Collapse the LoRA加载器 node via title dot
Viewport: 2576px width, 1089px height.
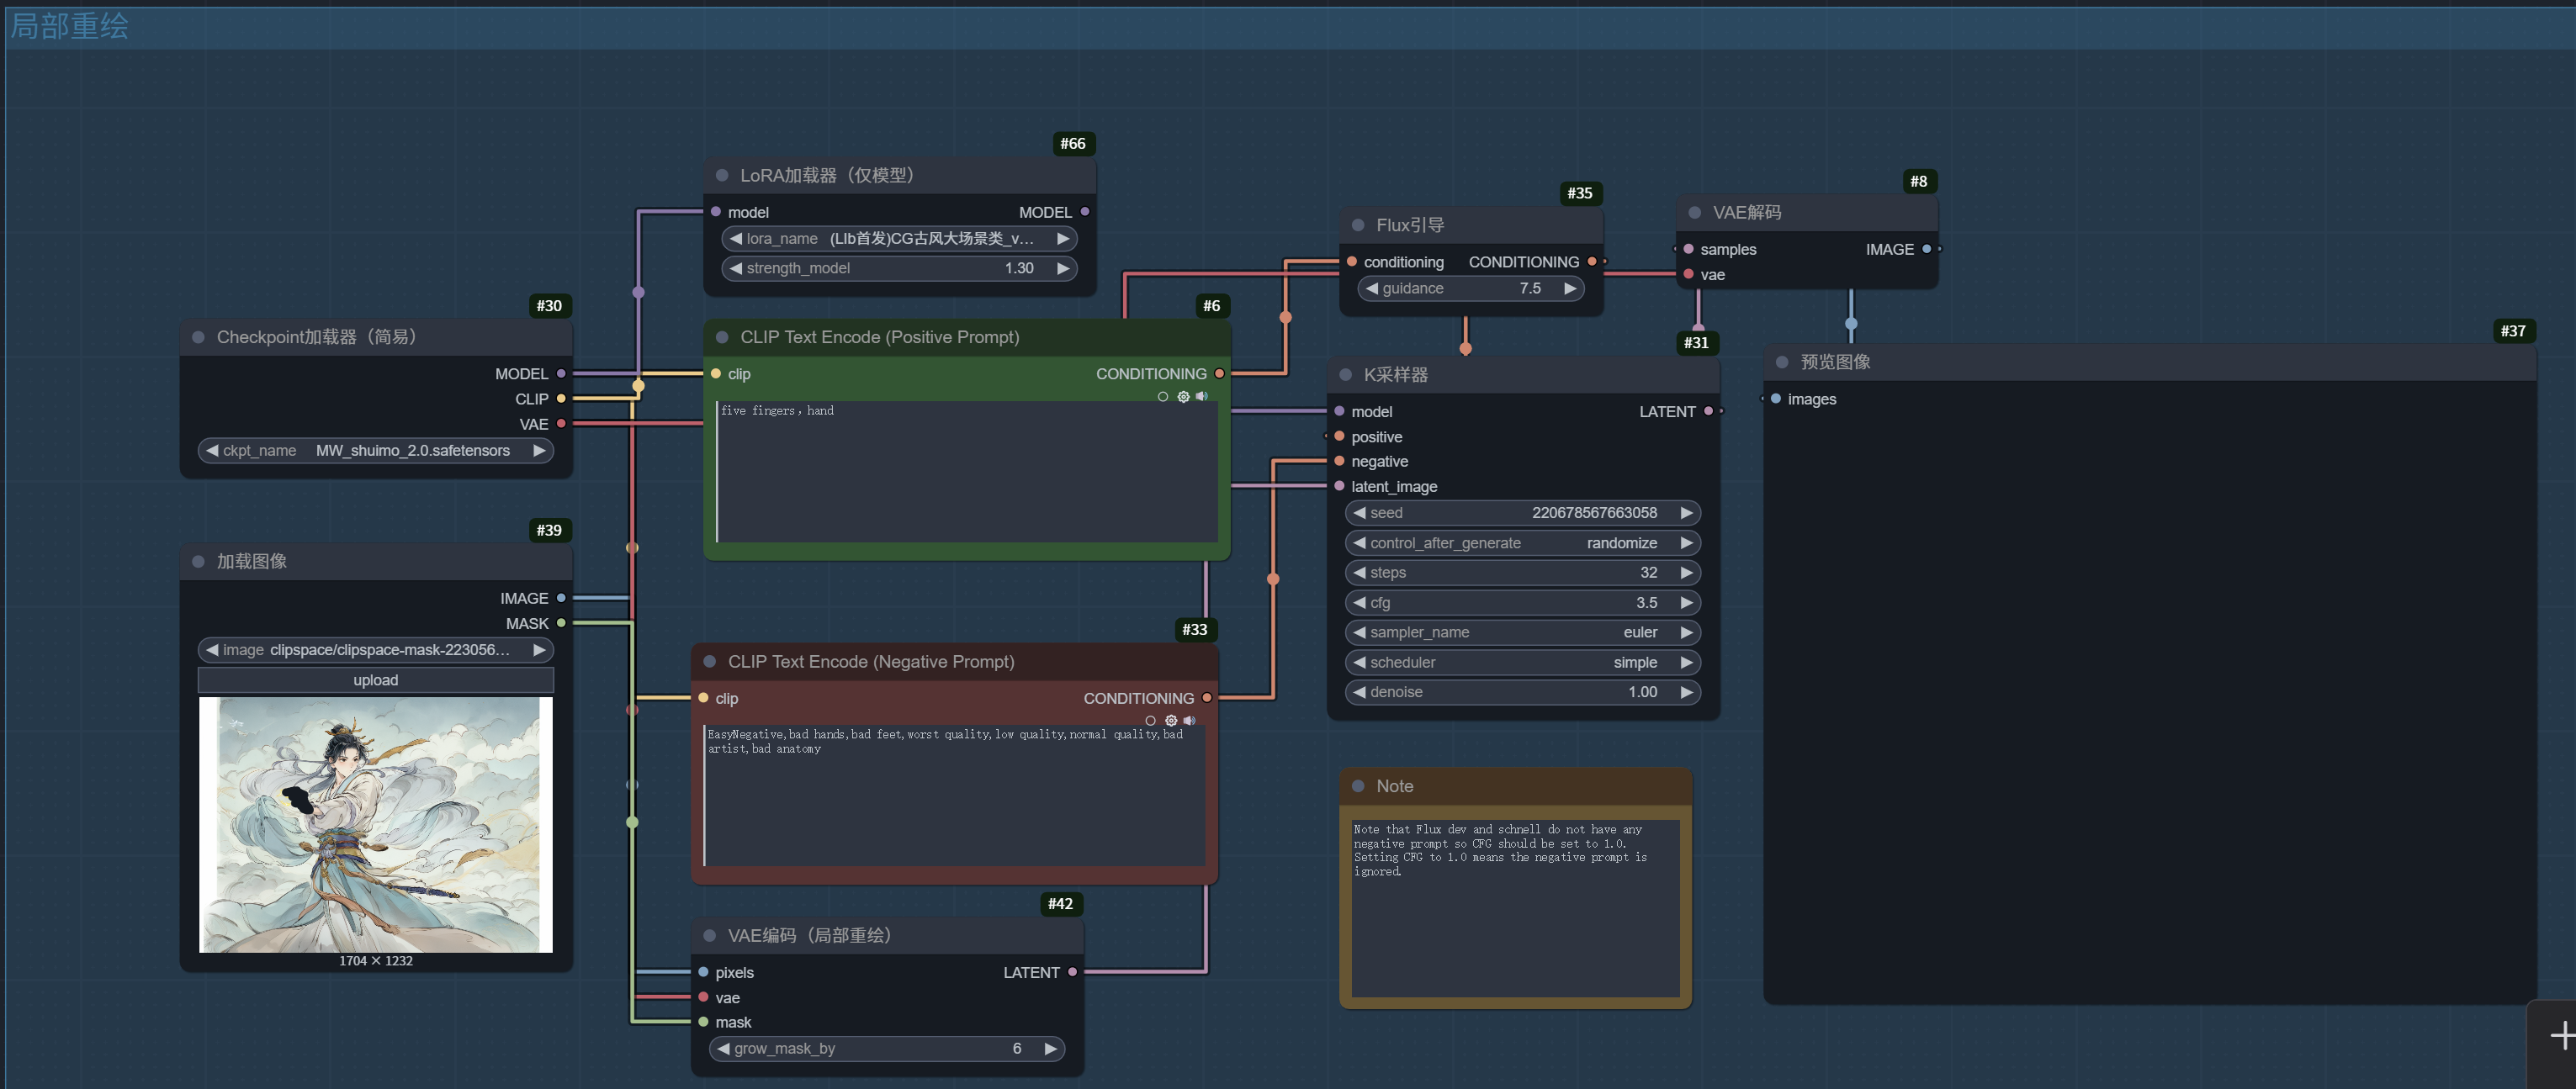(722, 176)
